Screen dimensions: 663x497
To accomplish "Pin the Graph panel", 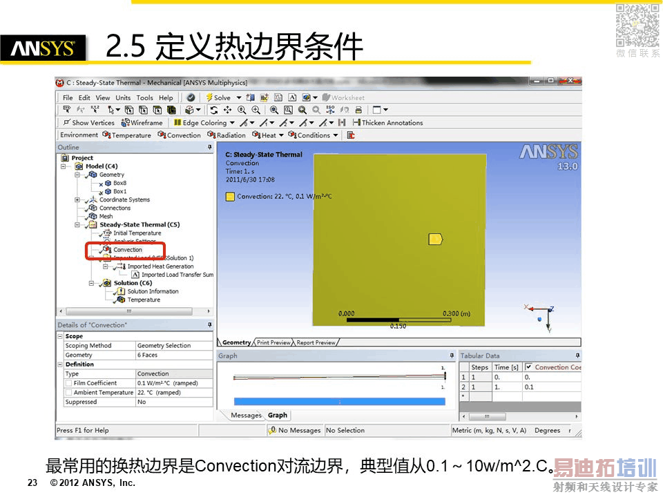I will pyautogui.click(x=452, y=355).
